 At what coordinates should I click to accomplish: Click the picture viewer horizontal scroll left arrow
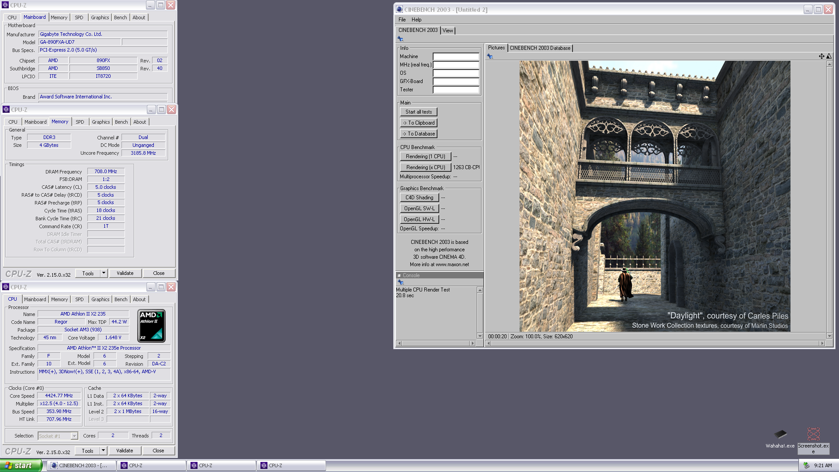click(489, 344)
